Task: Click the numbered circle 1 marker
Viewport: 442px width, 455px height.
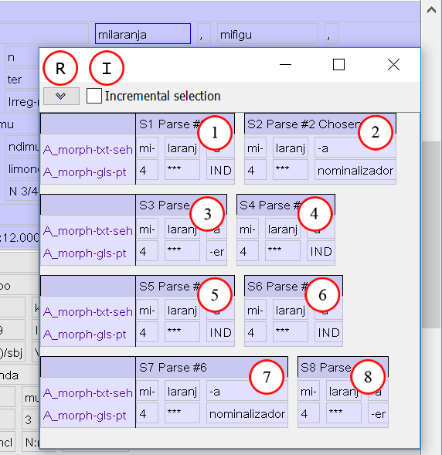Action: [215, 133]
